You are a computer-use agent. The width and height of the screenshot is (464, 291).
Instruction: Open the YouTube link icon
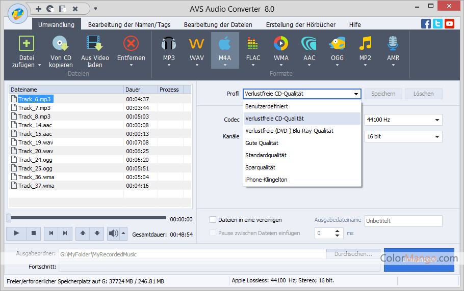click(450, 23)
